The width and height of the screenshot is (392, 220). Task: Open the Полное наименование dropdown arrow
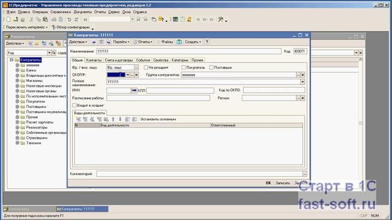pyautogui.click(x=303, y=82)
